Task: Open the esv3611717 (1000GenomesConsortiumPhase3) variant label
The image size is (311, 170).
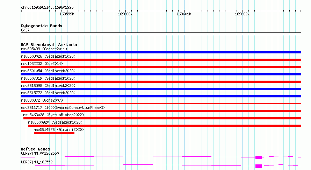Action: pos(63,108)
